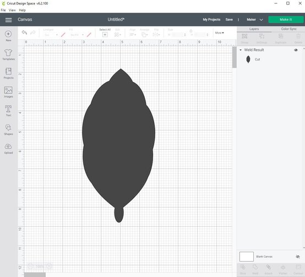Click the Delete trash icon

click(298, 36)
